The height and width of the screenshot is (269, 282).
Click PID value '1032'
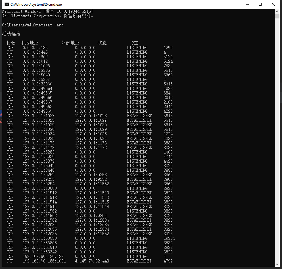[168, 89]
